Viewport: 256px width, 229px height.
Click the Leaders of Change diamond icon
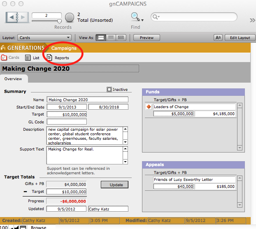click(149, 107)
